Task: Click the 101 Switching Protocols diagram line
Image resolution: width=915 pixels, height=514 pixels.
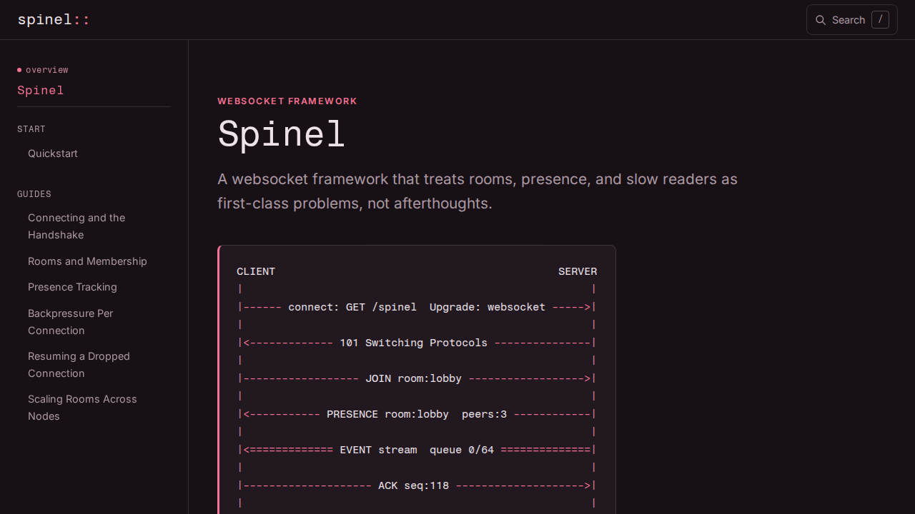Action: click(x=417, y=343)
